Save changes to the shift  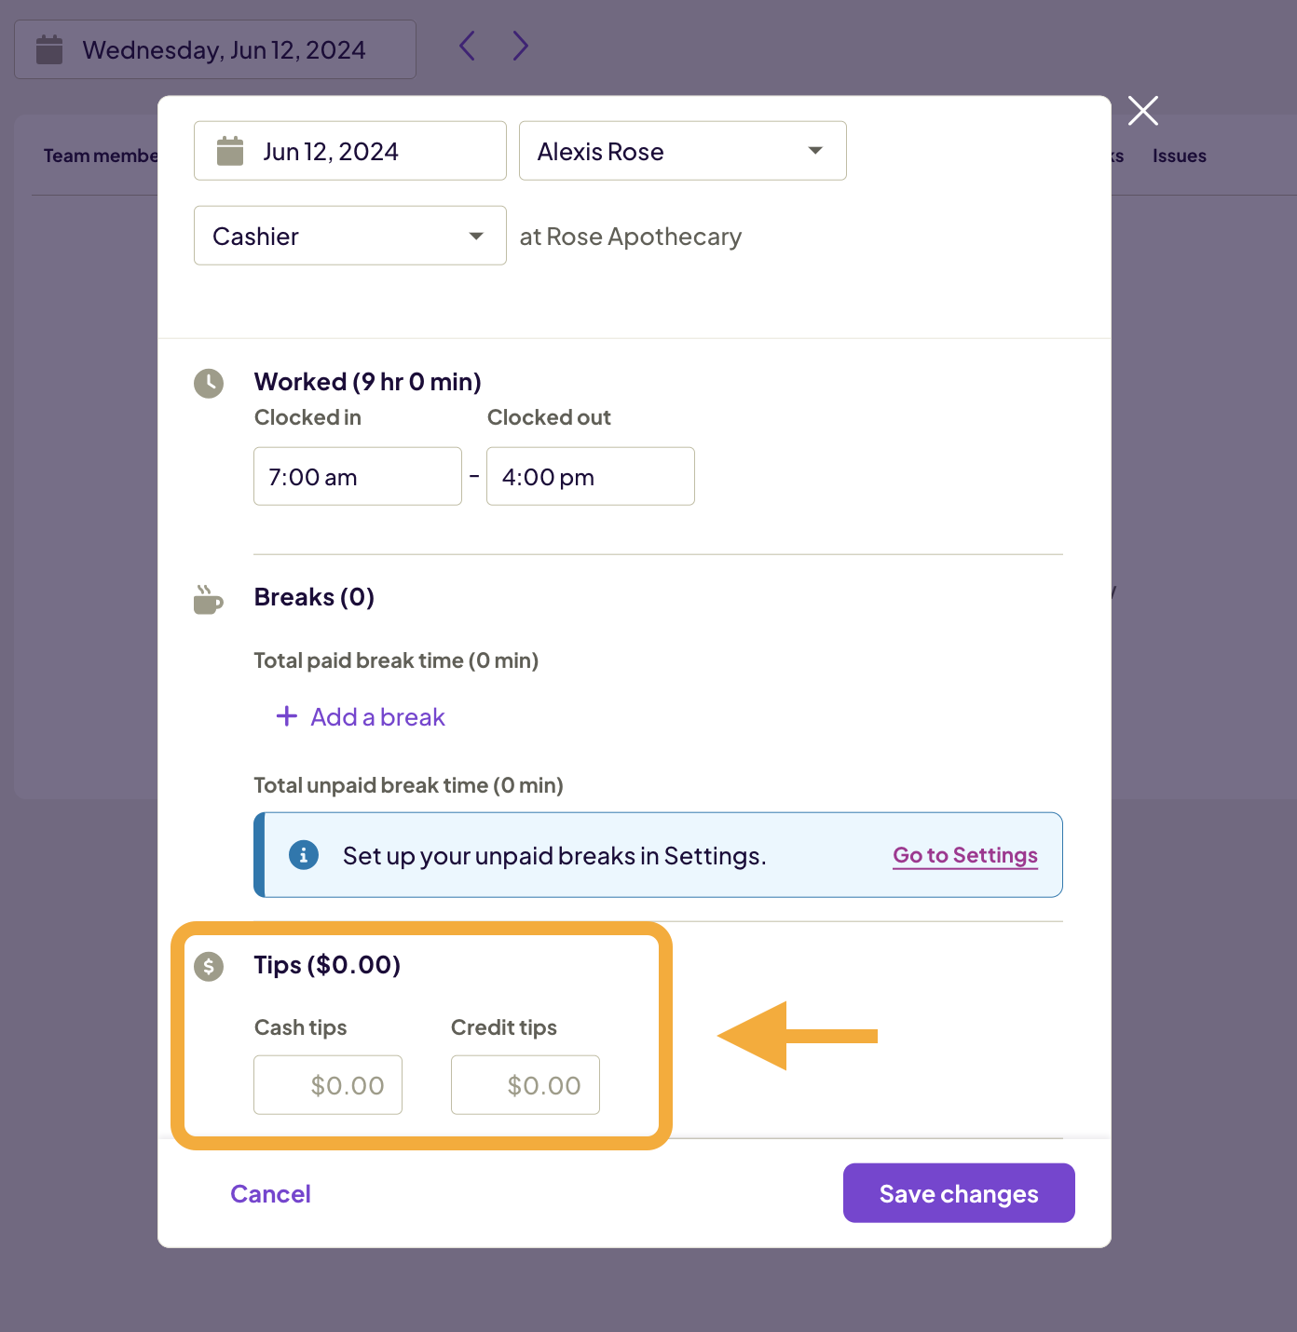(959, 1193)
